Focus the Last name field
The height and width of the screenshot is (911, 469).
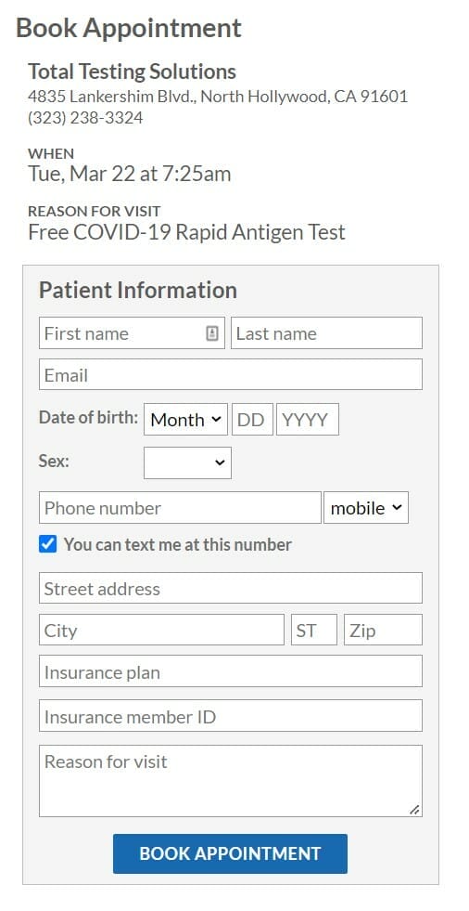[x=326, y=332]
